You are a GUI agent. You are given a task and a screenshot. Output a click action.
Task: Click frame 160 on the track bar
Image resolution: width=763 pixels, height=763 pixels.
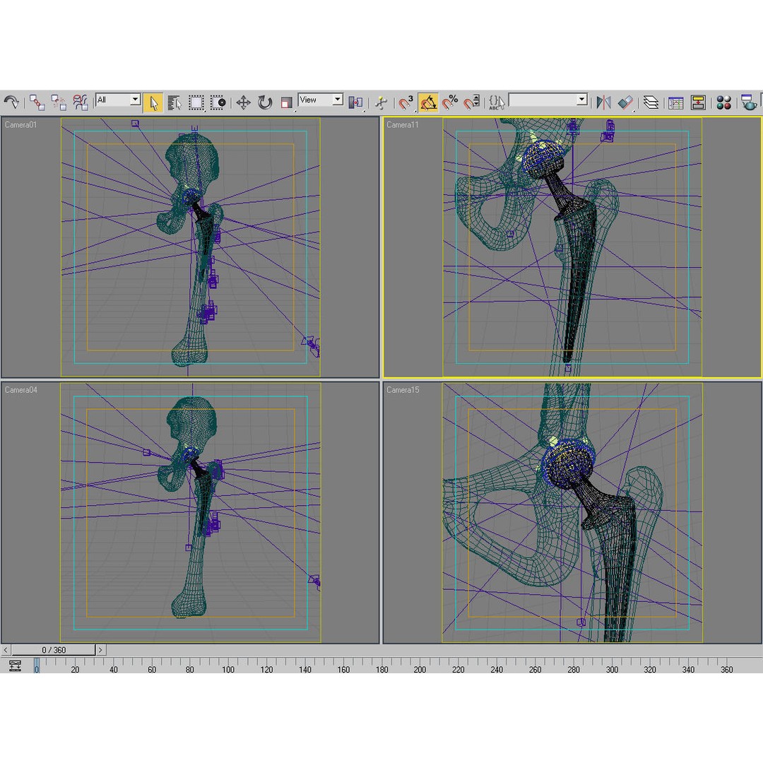tap(343, 670)
